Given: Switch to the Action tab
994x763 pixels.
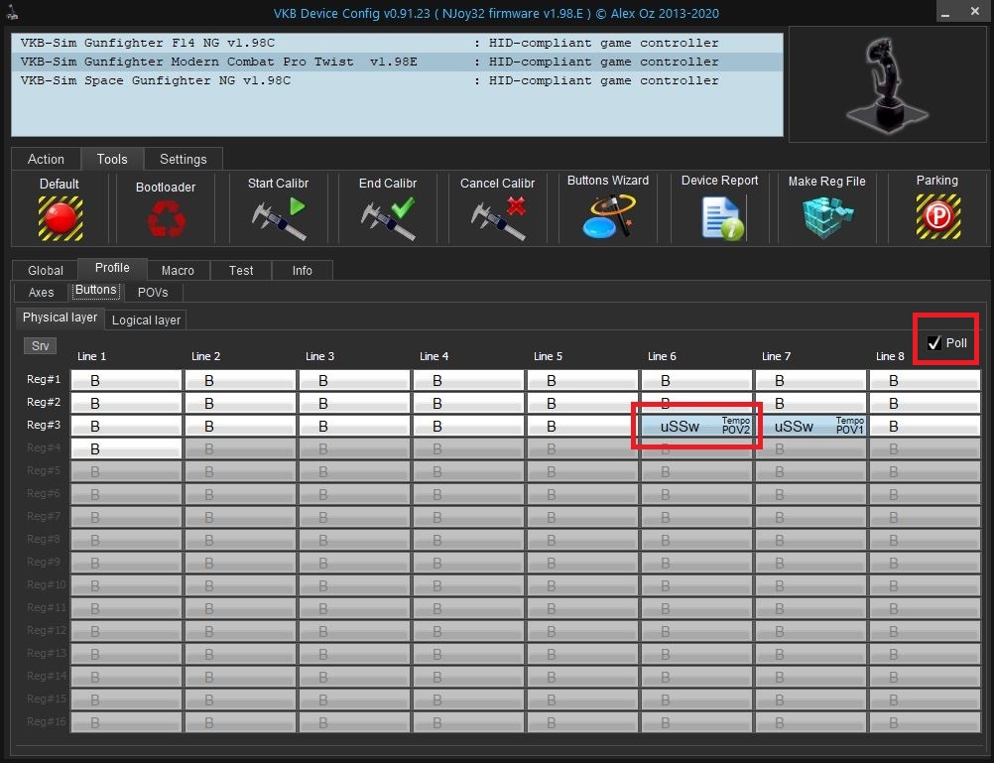Looking at the screenshot, I should [x=46, y=159].
